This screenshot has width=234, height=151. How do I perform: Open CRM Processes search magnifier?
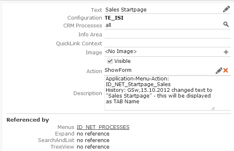click(x=226, y=24)
